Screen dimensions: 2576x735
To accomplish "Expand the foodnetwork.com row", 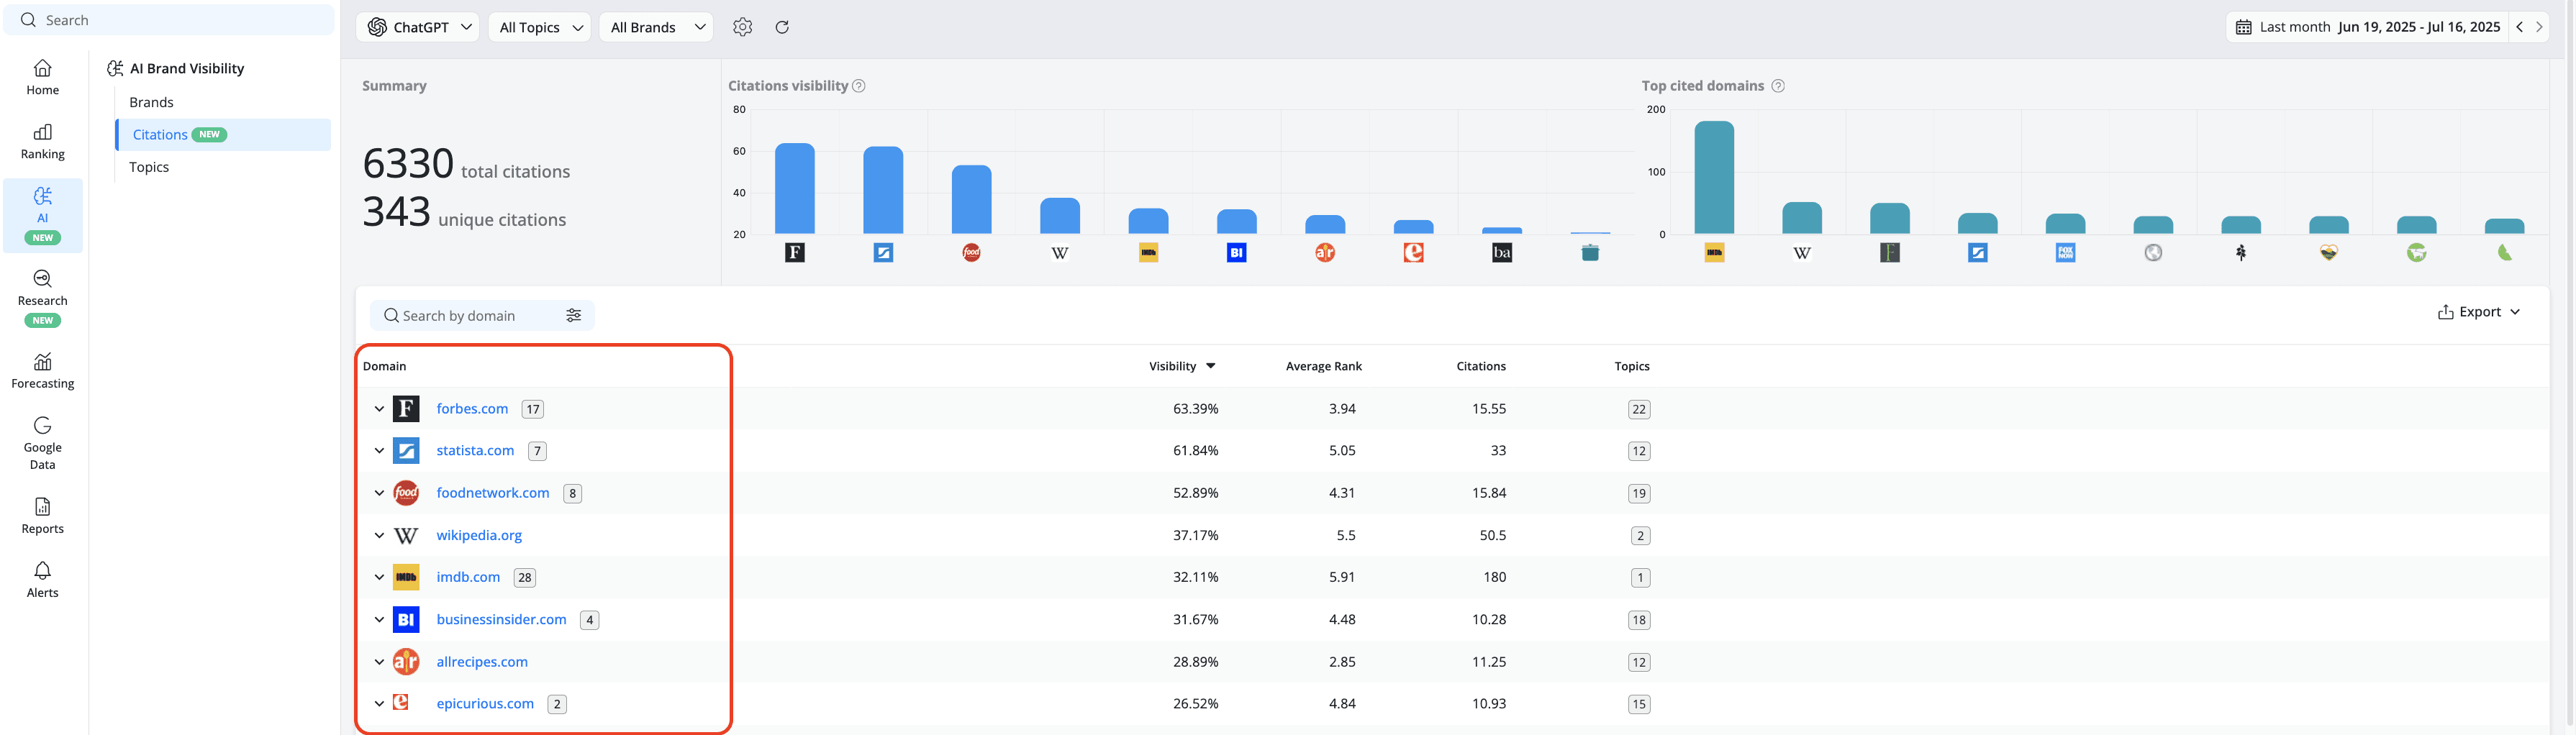I will tap(379, 493).
